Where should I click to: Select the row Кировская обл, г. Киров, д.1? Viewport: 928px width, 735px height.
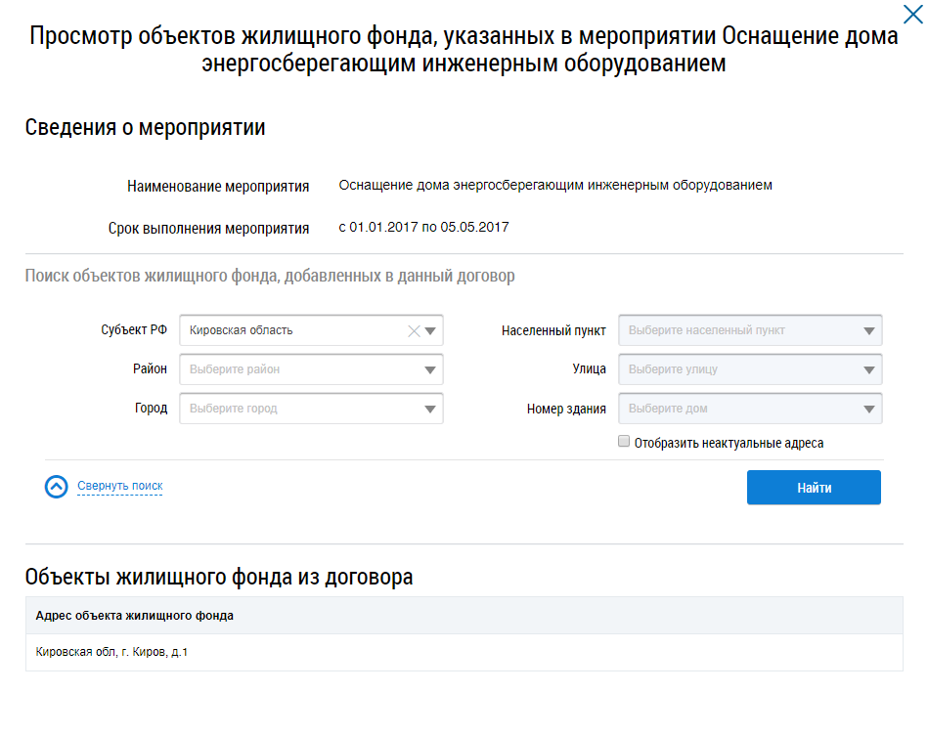(111, 652)
